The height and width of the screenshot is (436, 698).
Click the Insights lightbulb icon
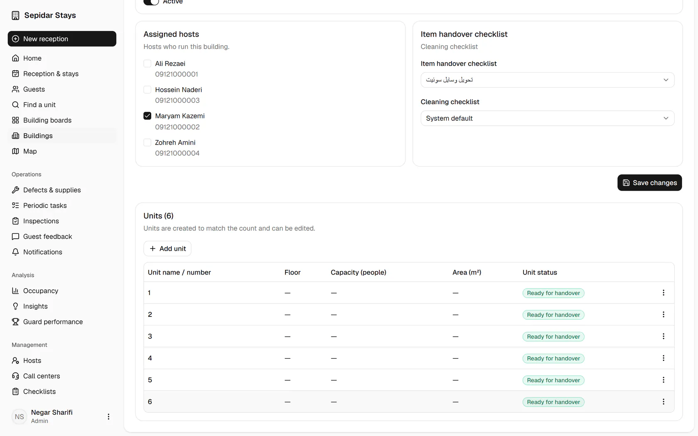pos(15,306)
